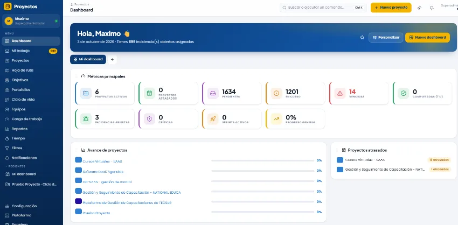The image size is (458, 225).
Task: Click the star favorite icon on banner
Action: [362, 37]
